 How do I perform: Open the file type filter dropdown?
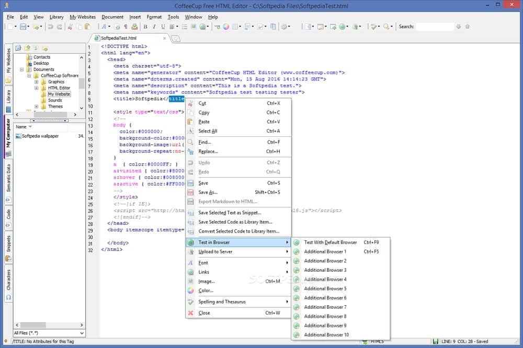point(82,333)
